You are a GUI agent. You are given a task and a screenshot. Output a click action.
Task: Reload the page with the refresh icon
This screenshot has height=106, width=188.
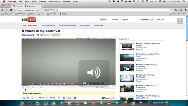11,10
